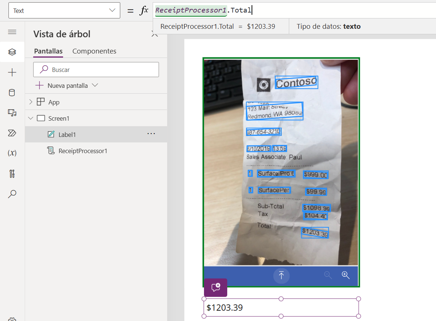This screenshot has width=436, height=321.
Task: Open the Nueva pantalla dropdown chevron
Action: click(x=95, y=85)
